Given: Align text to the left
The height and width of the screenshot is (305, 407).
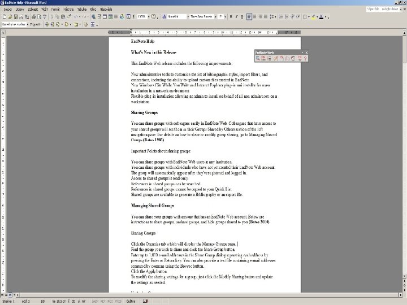Looking at the screenshot, I should tap(249, 17).
